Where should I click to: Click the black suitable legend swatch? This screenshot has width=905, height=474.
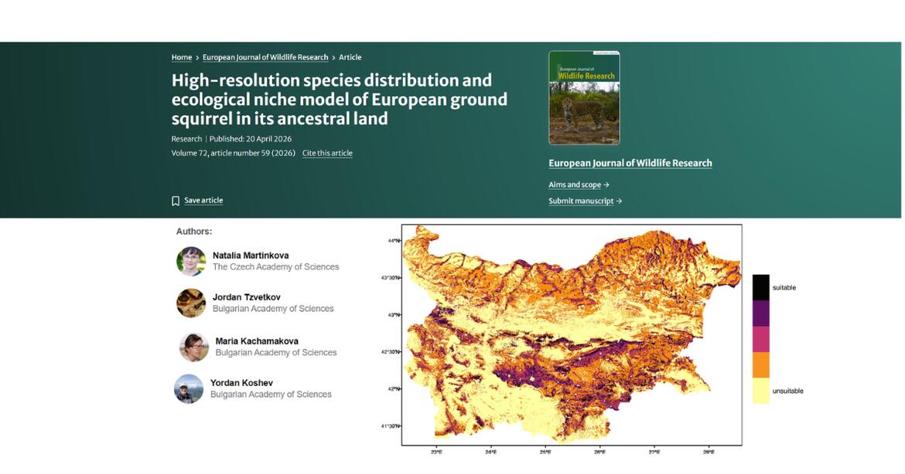(x=760, y=287)
